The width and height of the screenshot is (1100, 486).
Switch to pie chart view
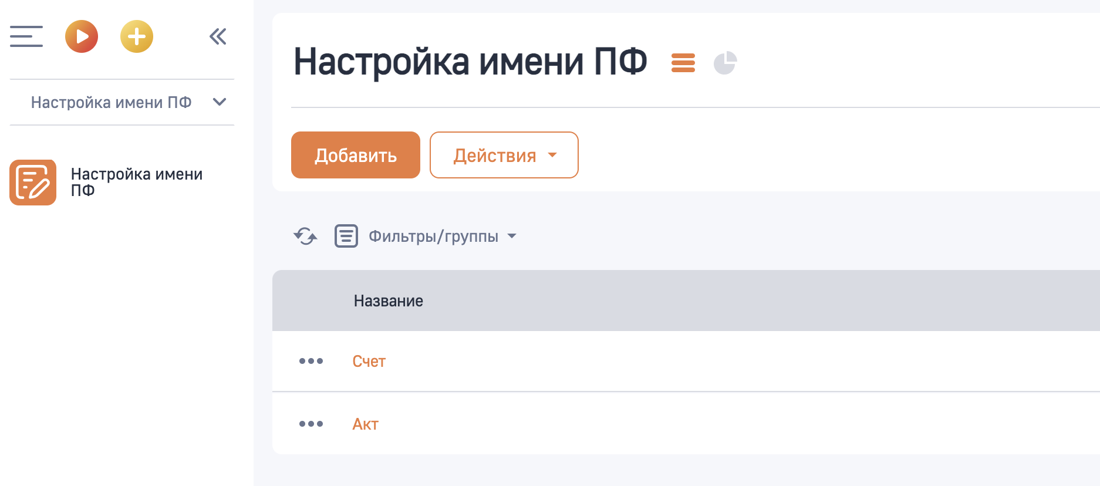click(x=726, y=62)
